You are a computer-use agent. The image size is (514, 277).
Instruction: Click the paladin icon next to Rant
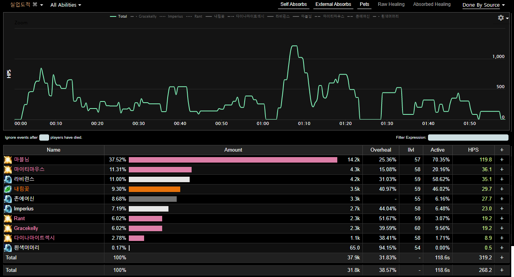click(8, 218)
